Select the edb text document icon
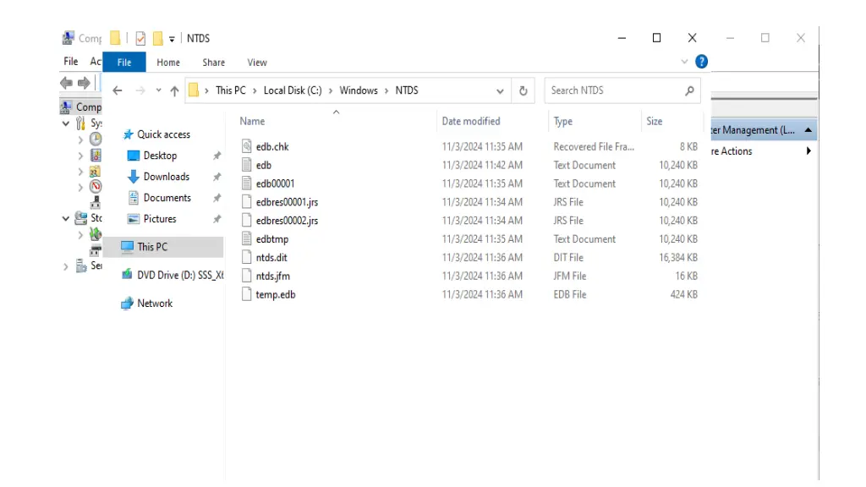Image resolution: width=866 pixels, height=487 pixels. [246, 165]
